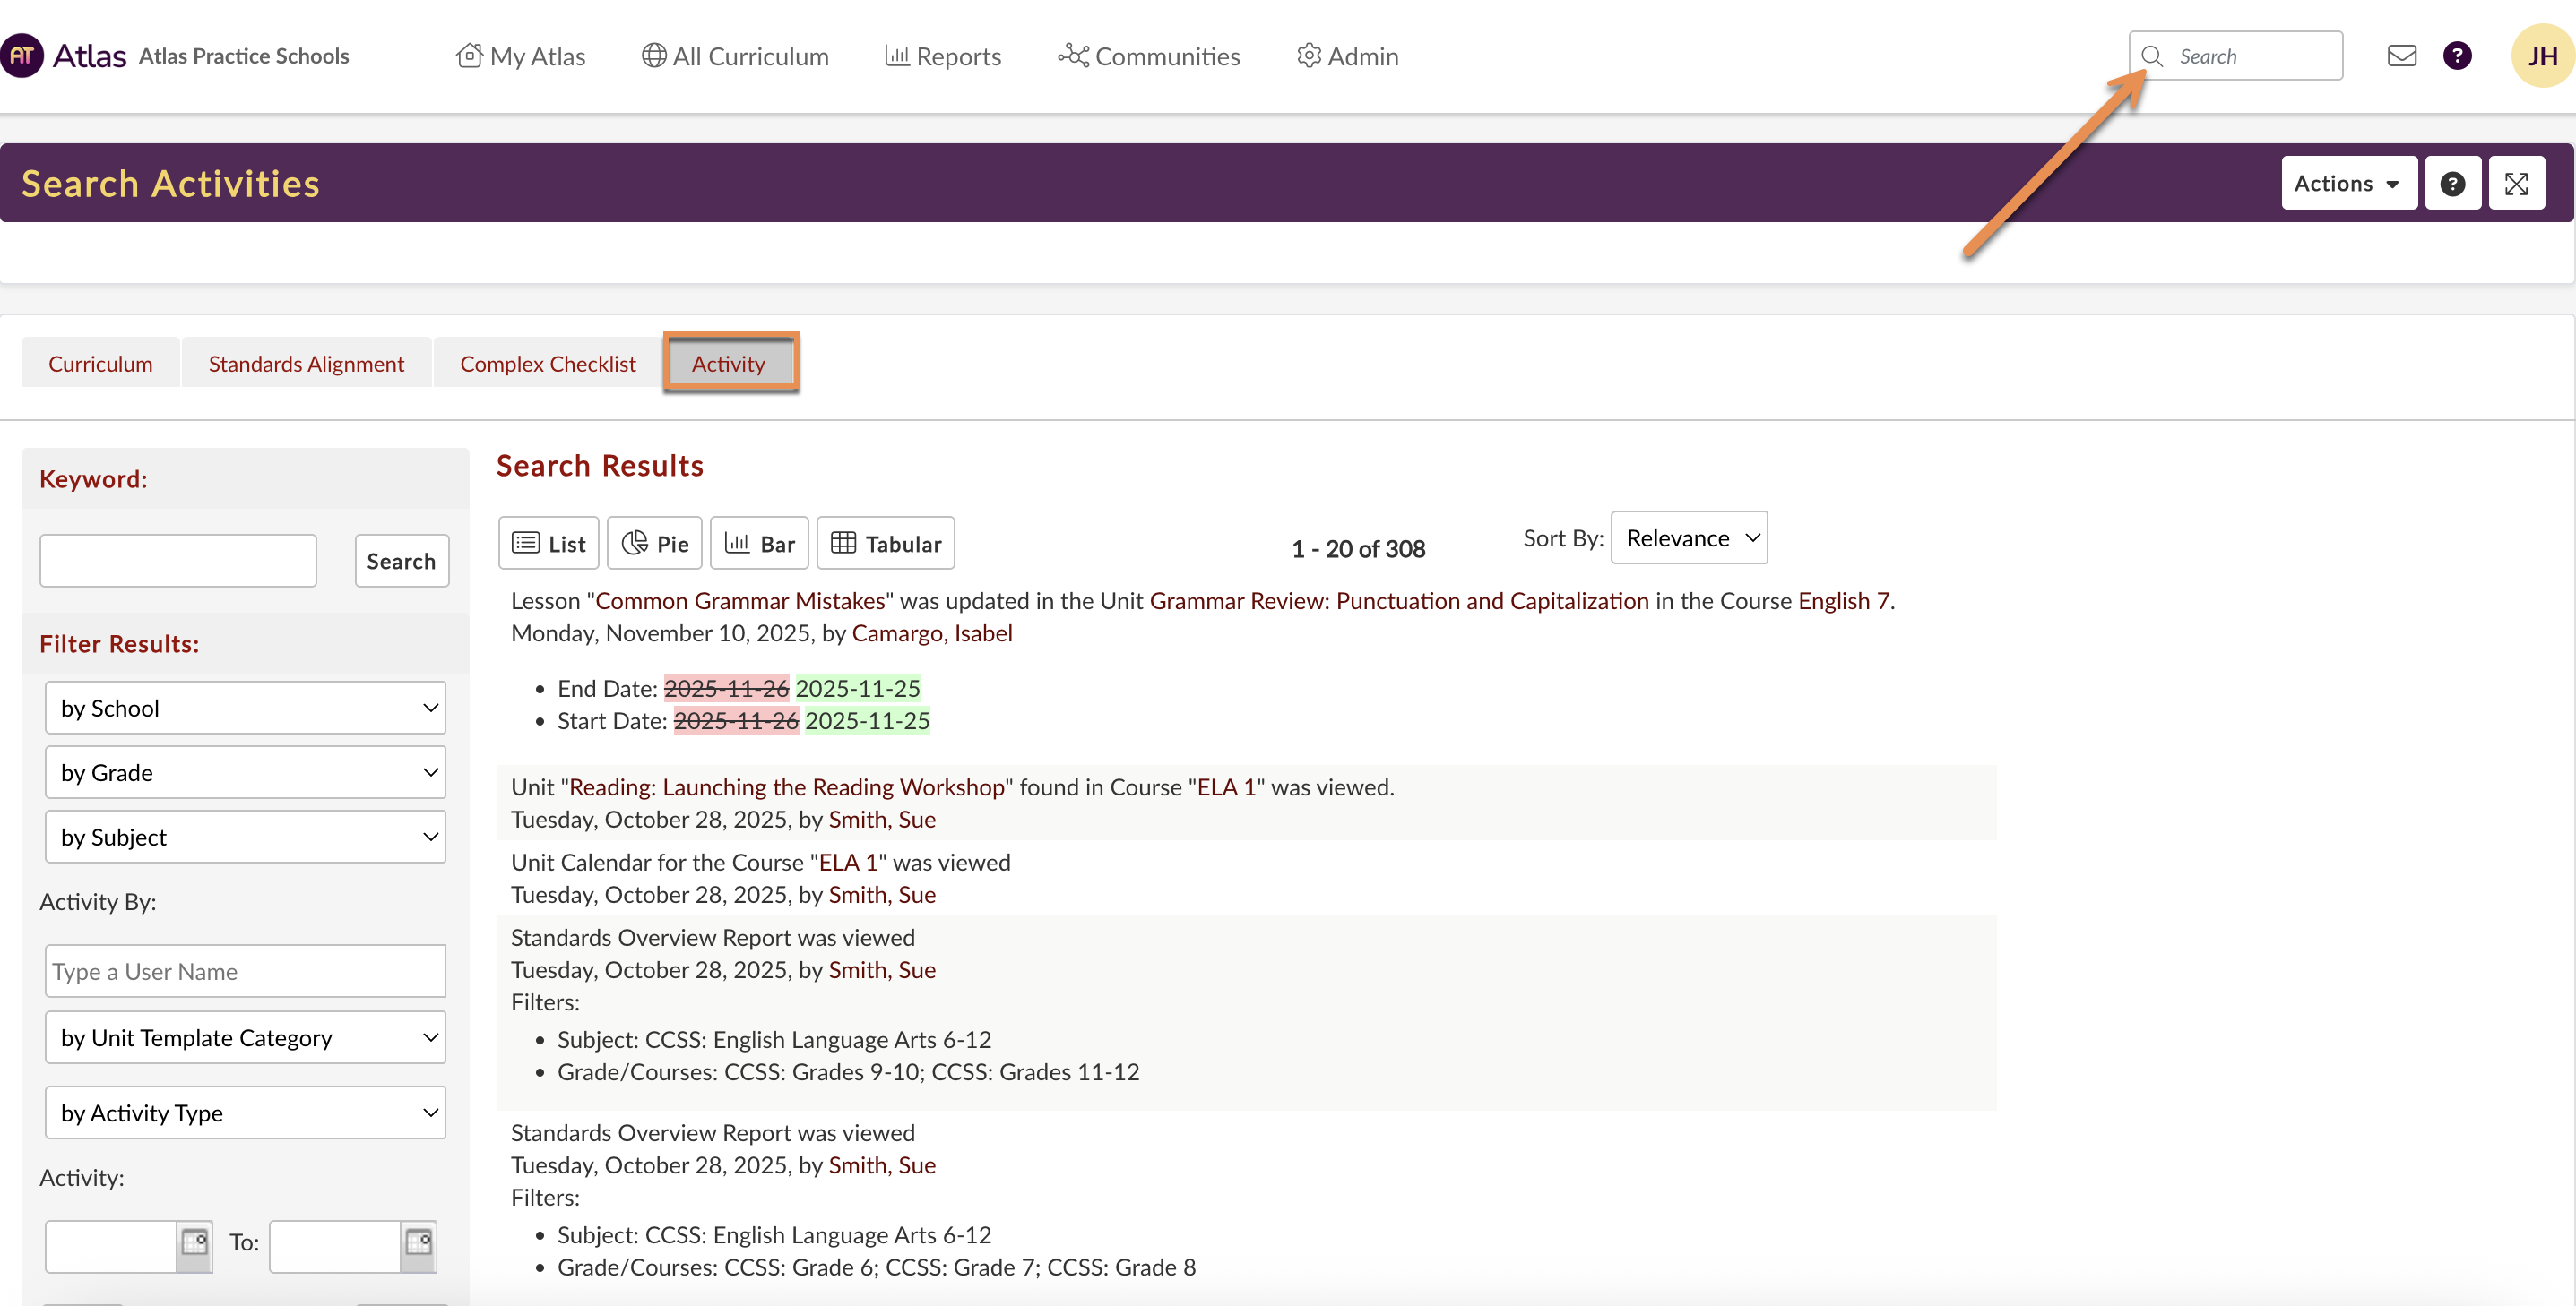This screenshot has width=2576, height=1306.
Task: Click the JH user avatar
Action: pyautogui.click(x=2541, y=56)
